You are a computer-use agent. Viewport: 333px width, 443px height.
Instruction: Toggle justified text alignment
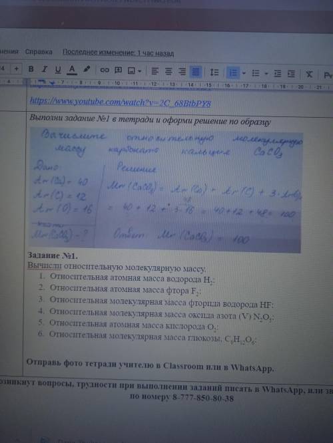click(x=196, y=72)
